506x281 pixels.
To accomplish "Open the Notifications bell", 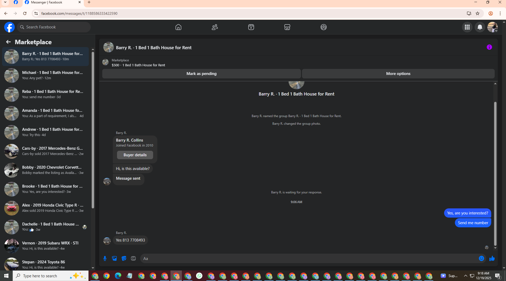I will pos(480,27).
